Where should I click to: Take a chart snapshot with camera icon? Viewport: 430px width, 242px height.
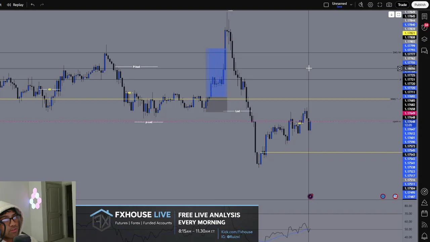point(389,5)
